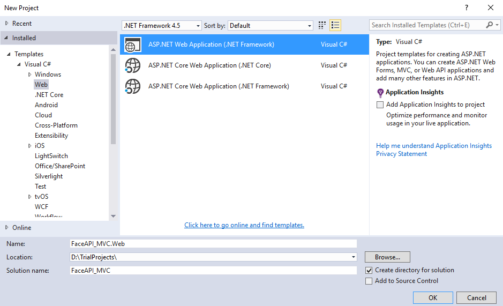Expand the tvOS tree node
Viewport: 503px width, 306px height.
tap(29, 197)
